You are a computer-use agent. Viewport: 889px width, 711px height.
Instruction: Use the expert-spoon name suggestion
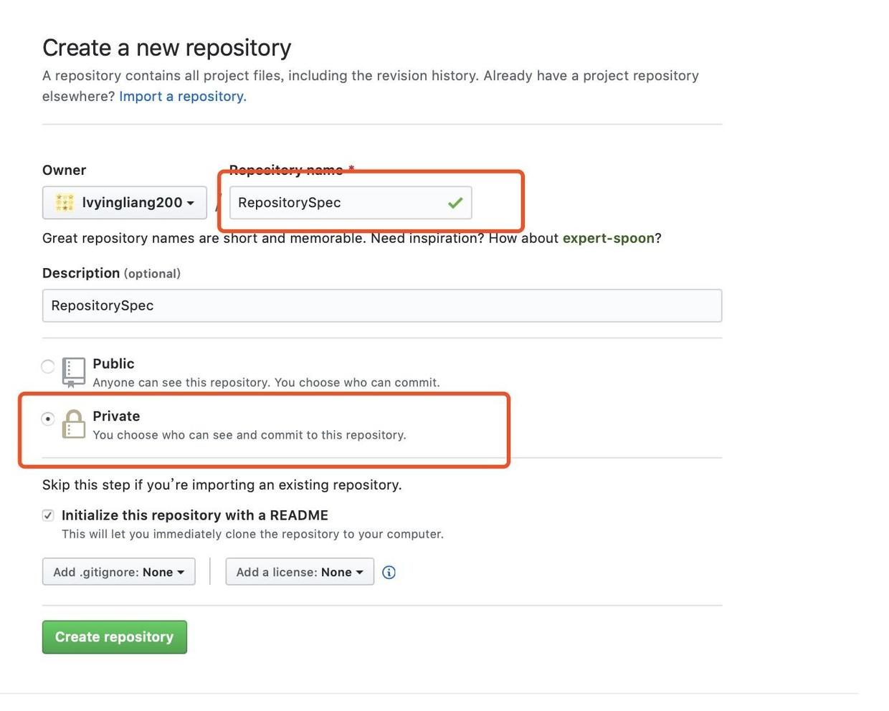pos(608,238)
